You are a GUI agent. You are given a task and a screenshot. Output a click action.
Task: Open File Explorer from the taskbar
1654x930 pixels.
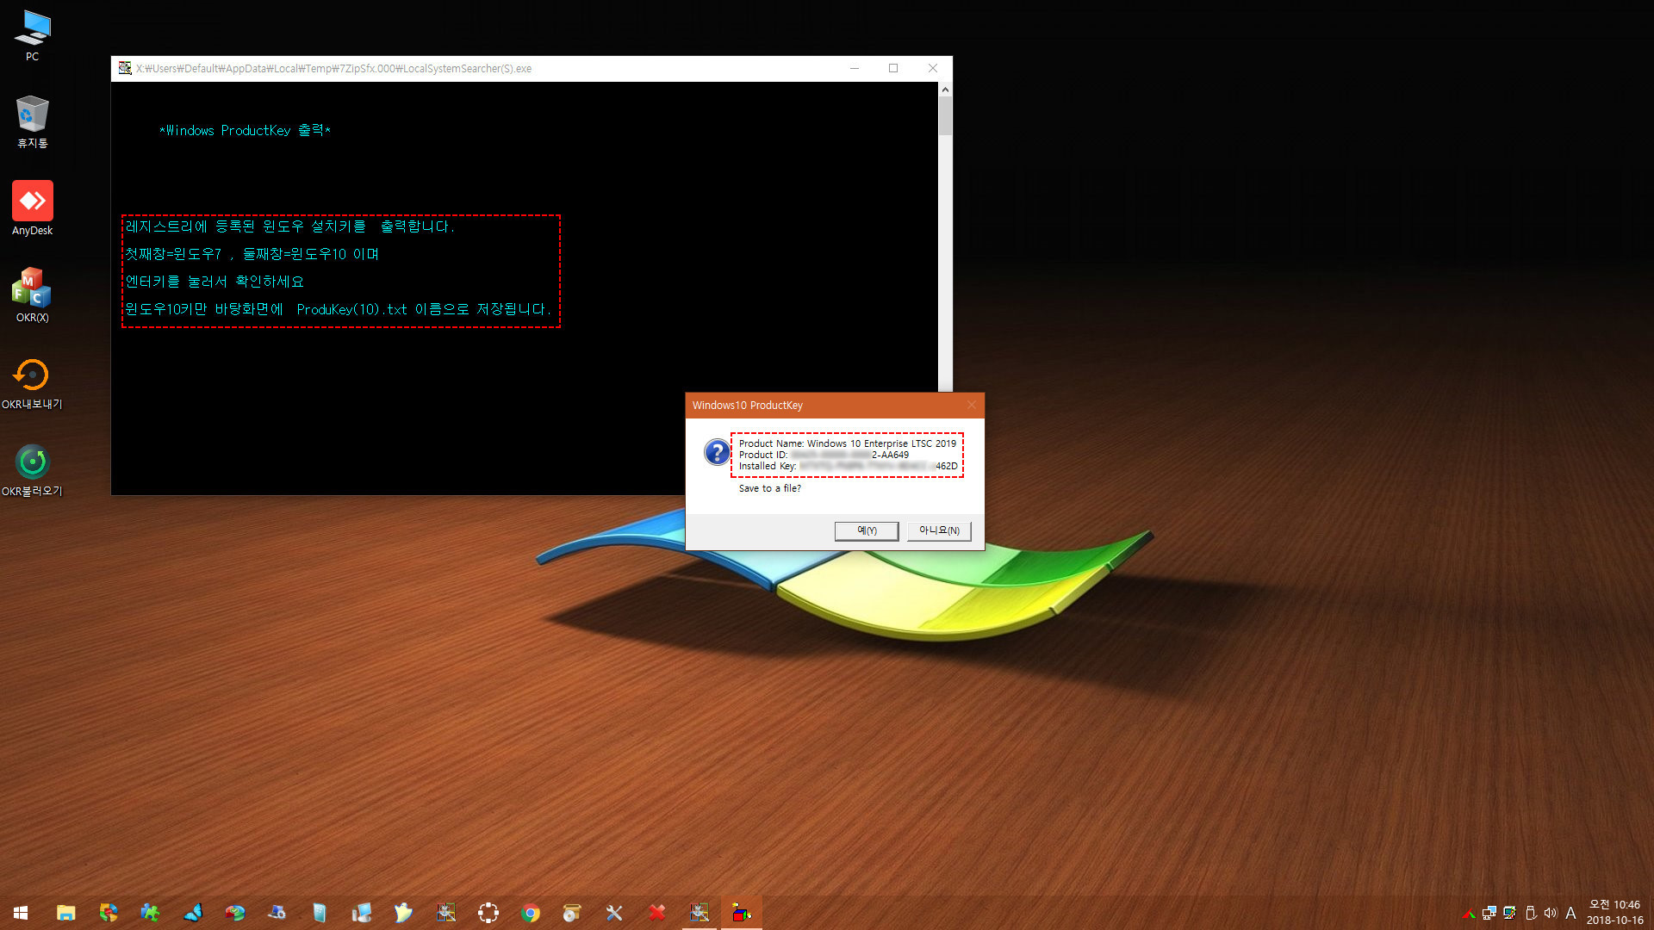[x=66, y=913]
